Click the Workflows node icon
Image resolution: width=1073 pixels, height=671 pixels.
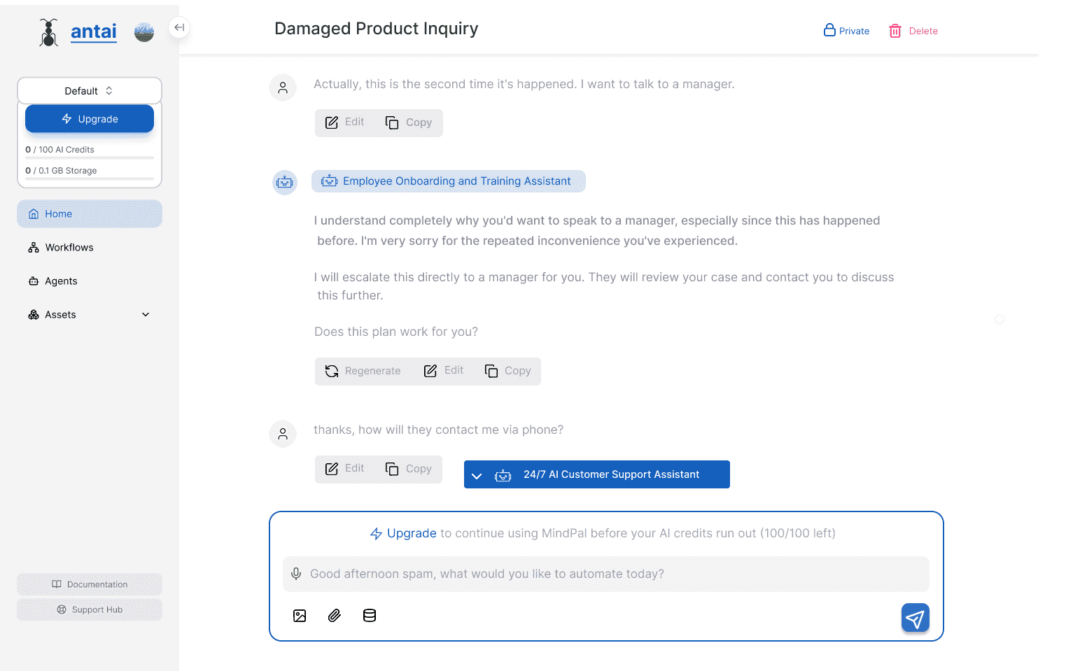click(x=34, y=248)
